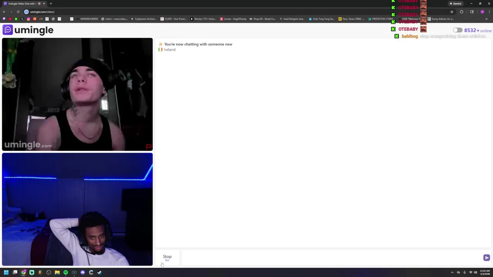This screenshot has height=277, width=493.
Task: Open the FLIXER bookmark
Action: pos(173,19)
